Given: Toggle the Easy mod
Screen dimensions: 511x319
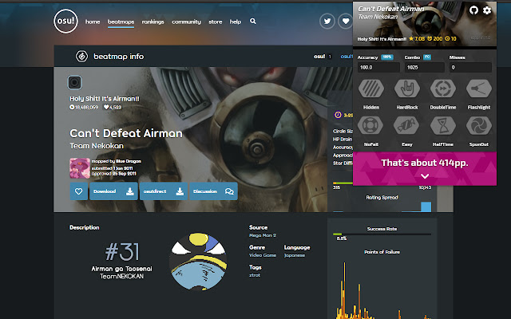Looking at the screenshot, I should coord(407,125).
